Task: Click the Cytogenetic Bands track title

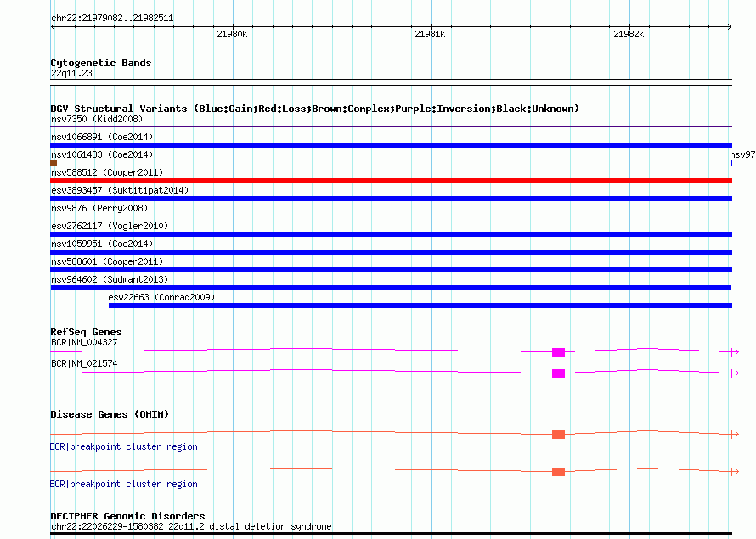Action: point(101,63)
